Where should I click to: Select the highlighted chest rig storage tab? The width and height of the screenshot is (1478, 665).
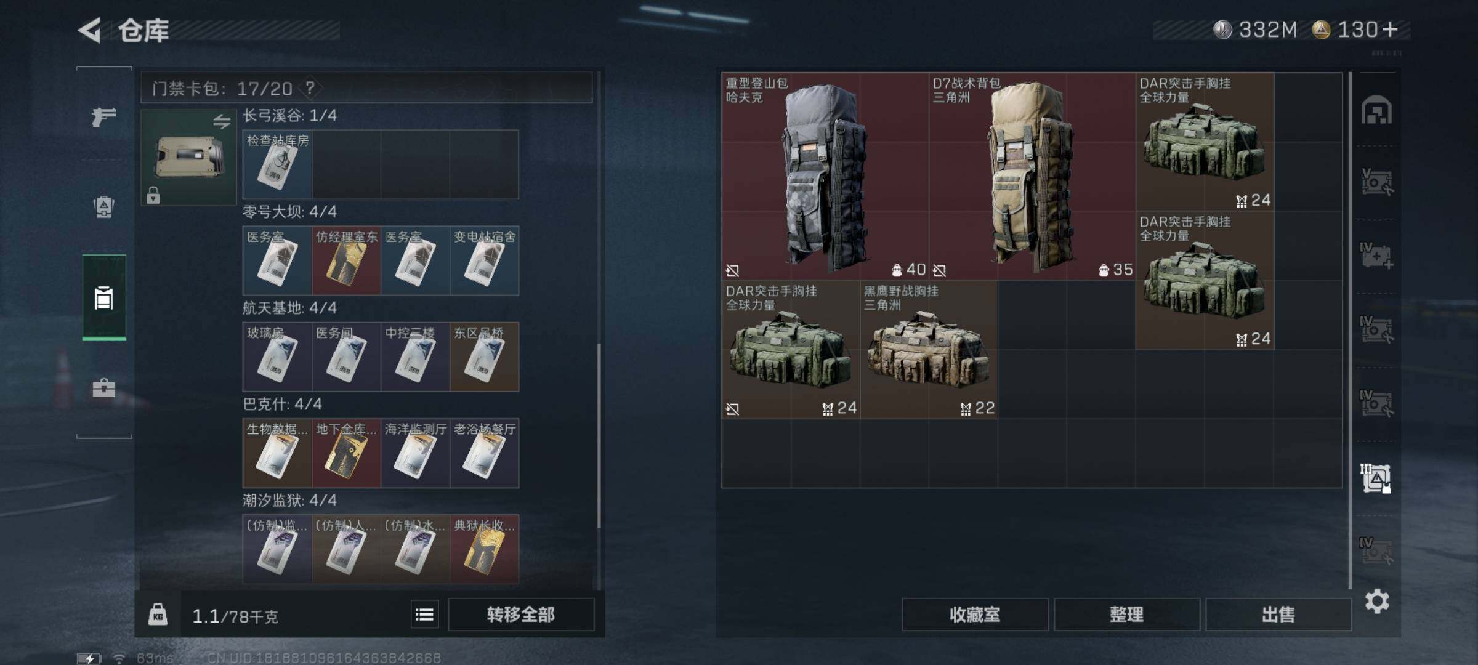(1376, 478)
